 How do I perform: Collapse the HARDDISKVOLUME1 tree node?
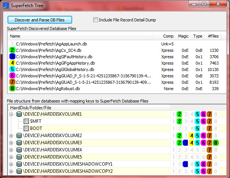tap(11, 114)
